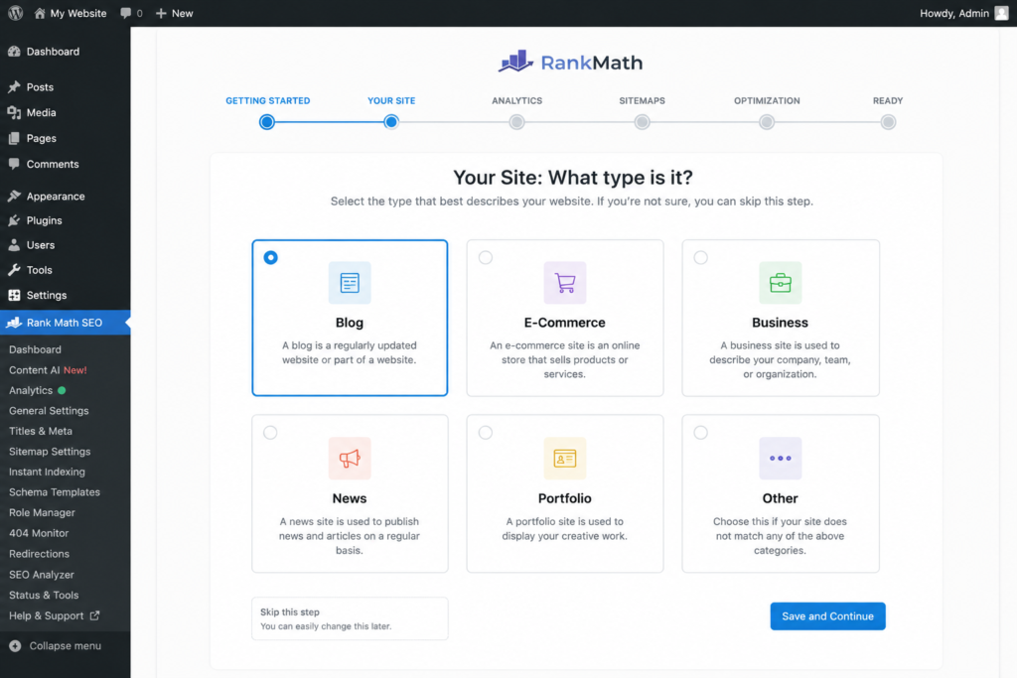The width and height of the screenshot is (1017, 678).
Task: Click the Other three-dots icon
Action: (x=781, y=459)
